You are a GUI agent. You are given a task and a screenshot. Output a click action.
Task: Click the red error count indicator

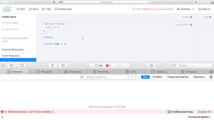click(108, 65)
